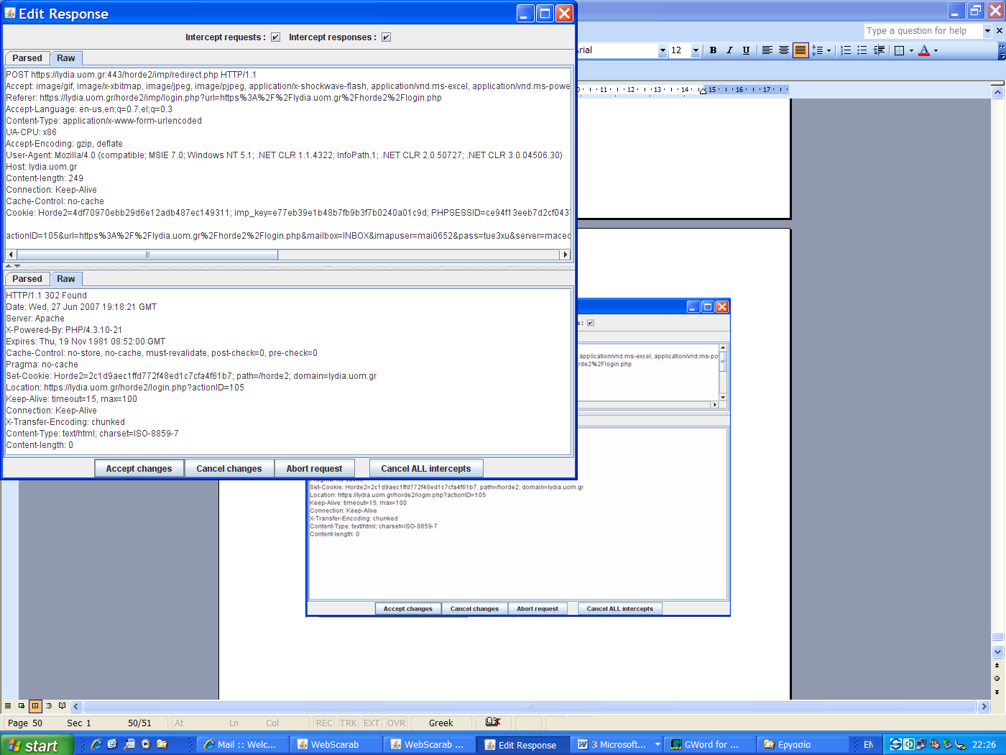
Task: Switch to WebScarab taskbar window
Action: pos(335,744)
